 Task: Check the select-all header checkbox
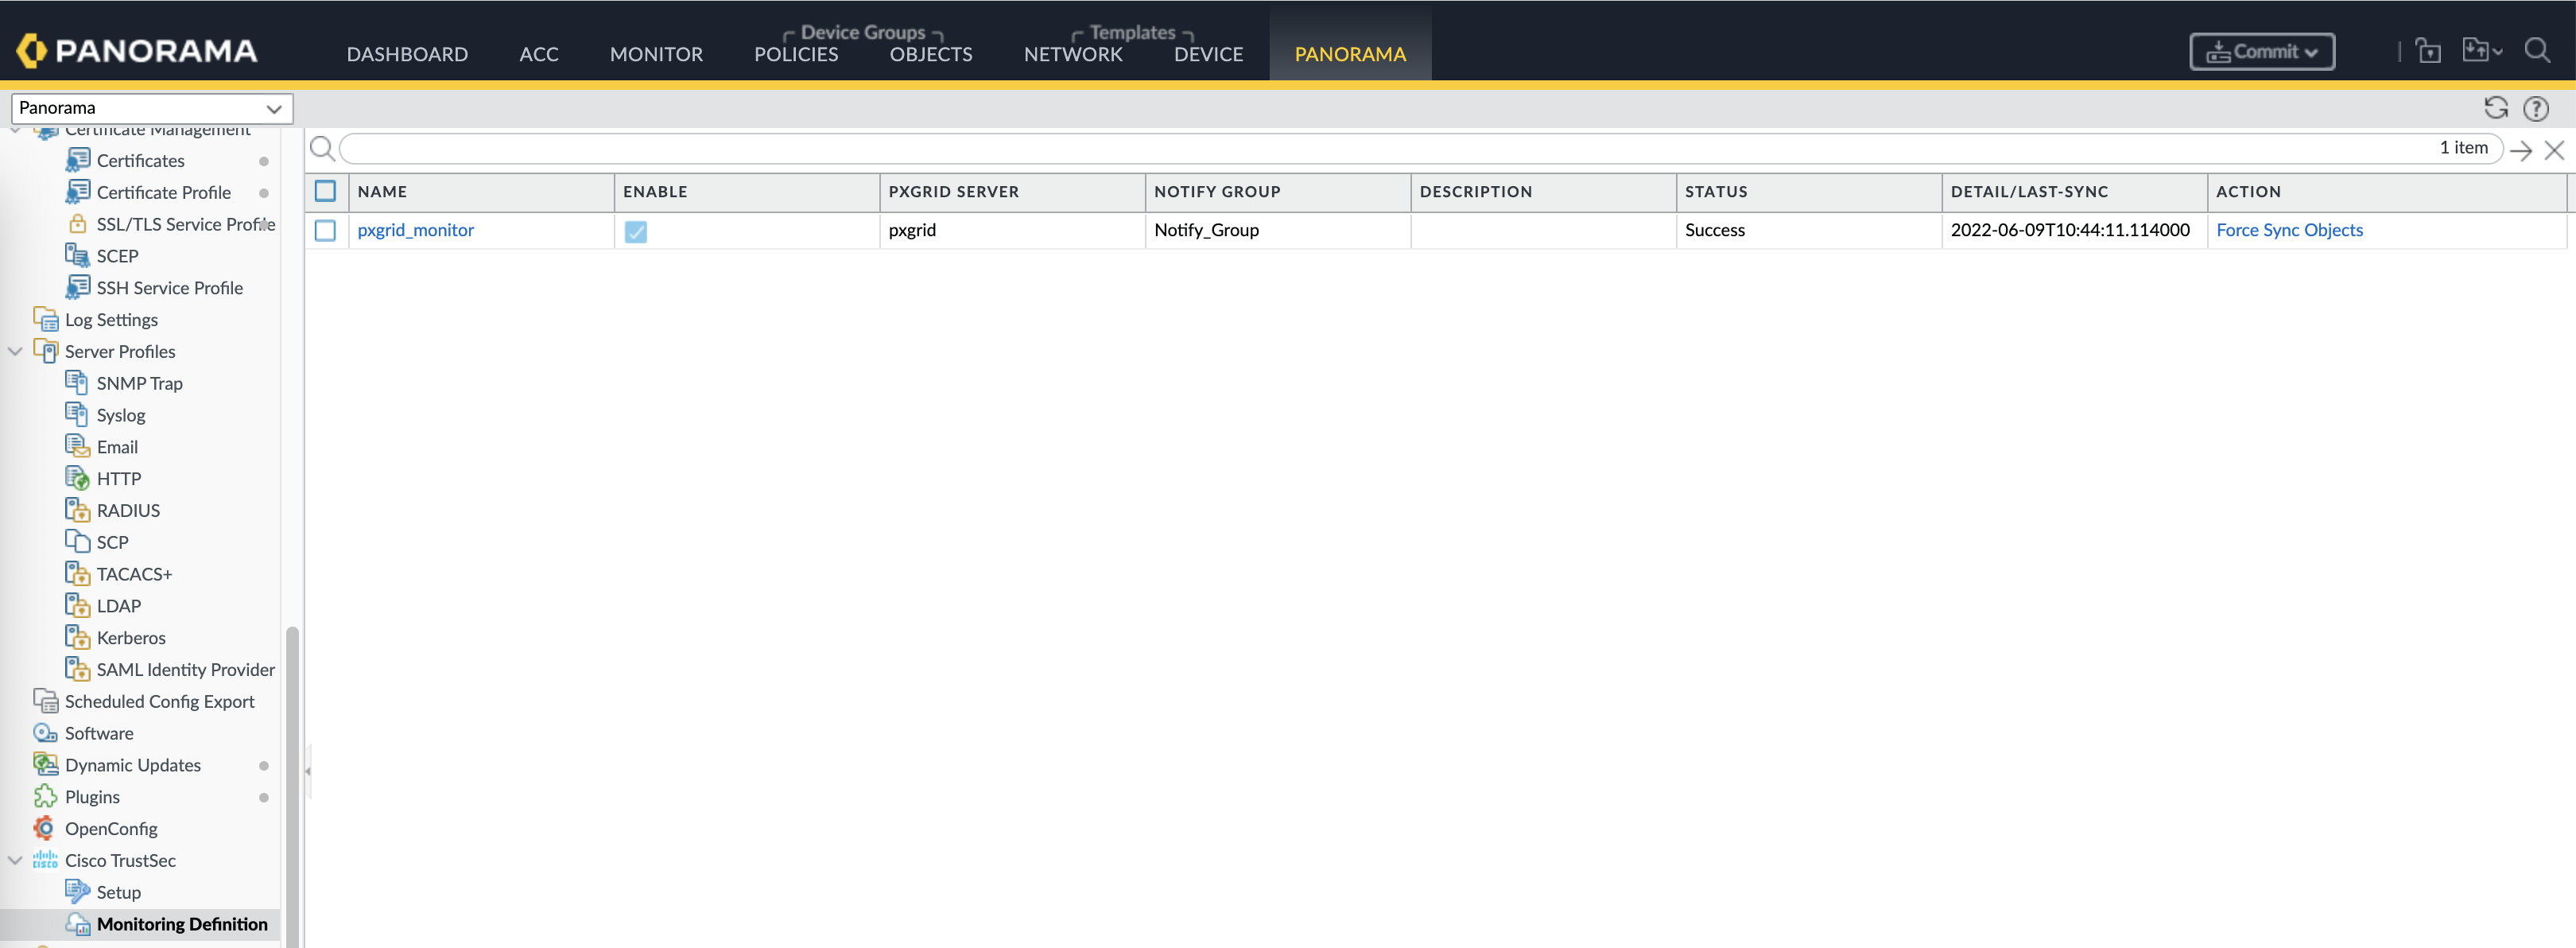[325, 191]
